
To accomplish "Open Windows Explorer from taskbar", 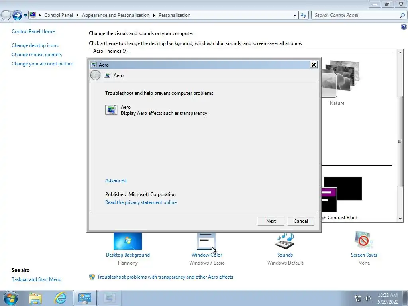I will click(35, 298).
